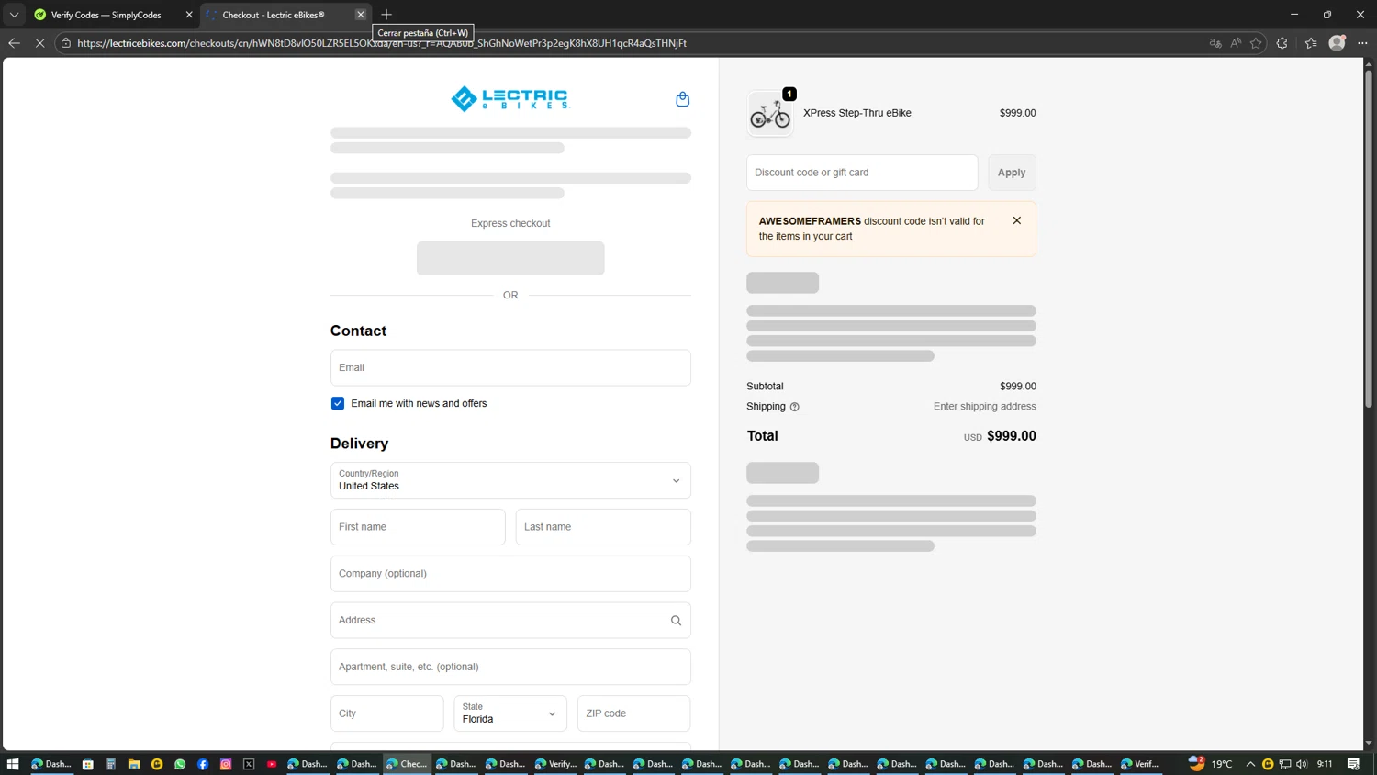View site information lock icon

[x=66, y=43]
